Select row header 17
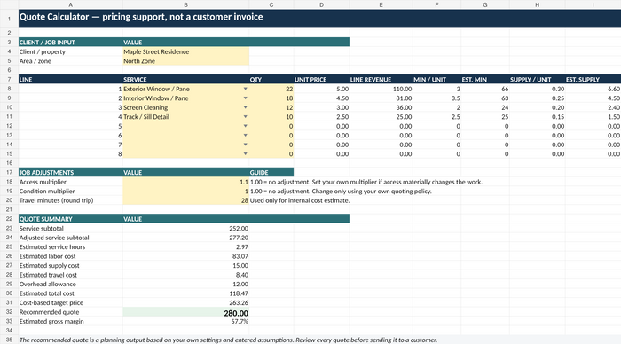Viewport: 621px width, 344px height. (x=9, y=173)
